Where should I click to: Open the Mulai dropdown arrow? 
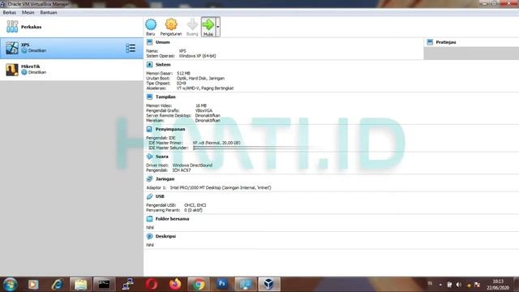(218, 27)
